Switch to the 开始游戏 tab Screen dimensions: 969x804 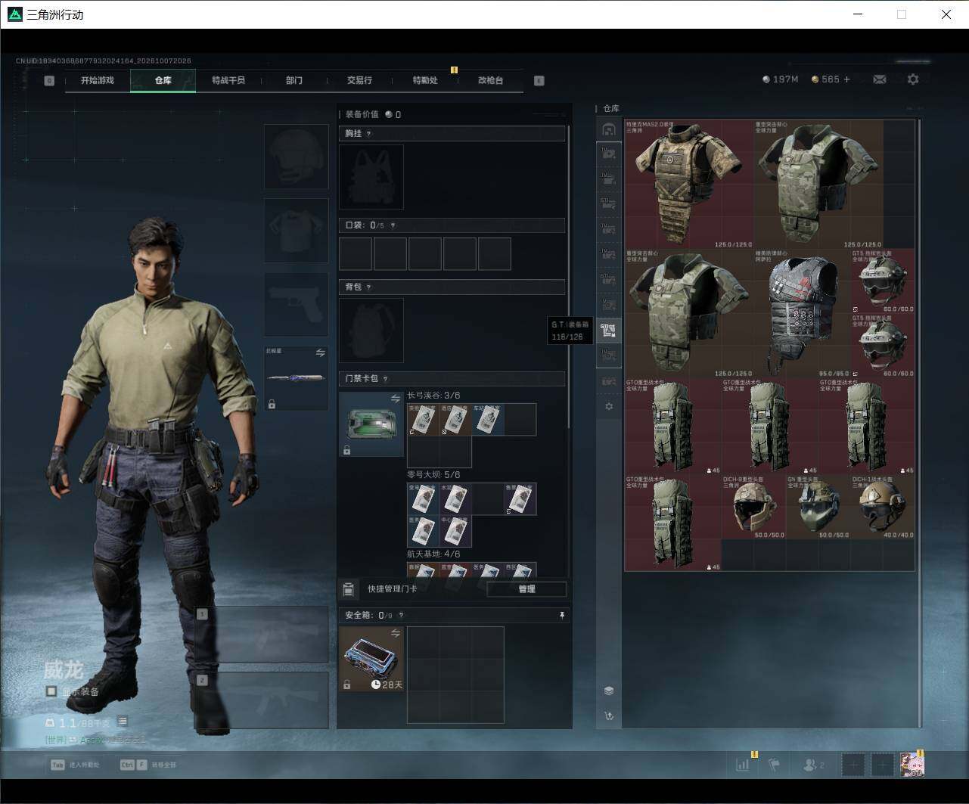pos(98,80)
